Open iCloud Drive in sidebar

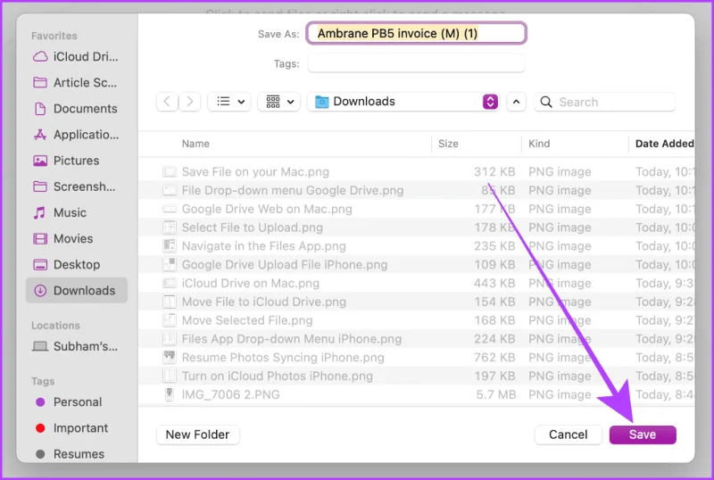tap(76, 56)
